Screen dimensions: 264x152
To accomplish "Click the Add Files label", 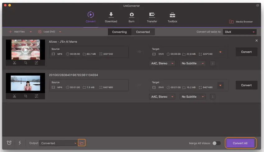I will 19,32.
